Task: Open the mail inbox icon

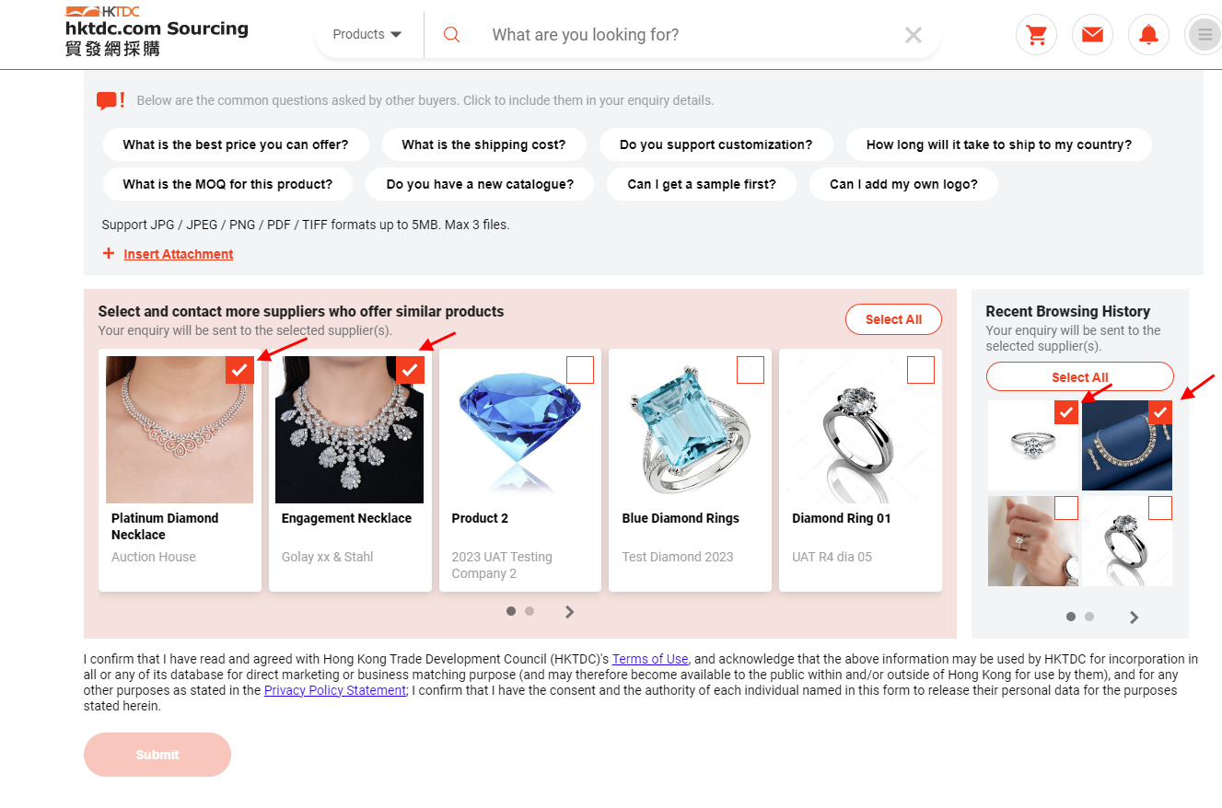Action: 1092,35
